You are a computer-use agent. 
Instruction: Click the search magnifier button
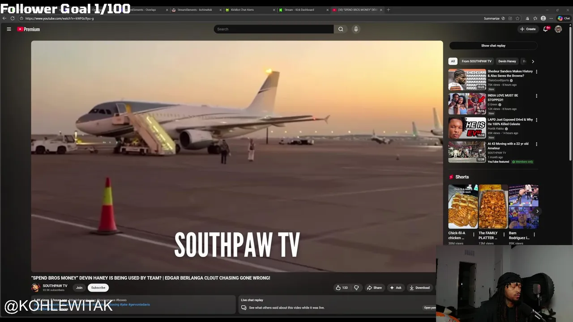coord(341,29)
